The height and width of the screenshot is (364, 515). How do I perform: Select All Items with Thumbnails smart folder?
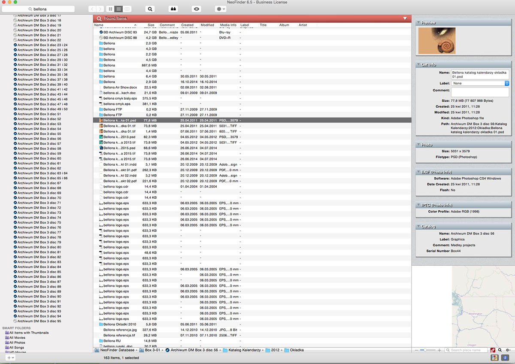coord(27,333)
